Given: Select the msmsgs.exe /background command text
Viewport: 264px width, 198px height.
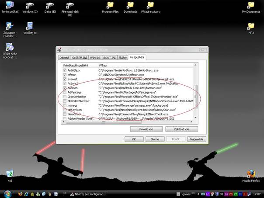Looking at the screenshot, I should 133,105.
